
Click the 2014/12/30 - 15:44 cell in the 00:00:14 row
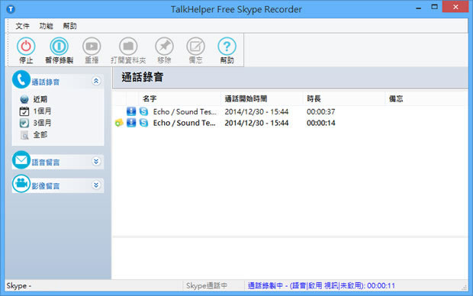pyautogui.click(x=256, y=123)
